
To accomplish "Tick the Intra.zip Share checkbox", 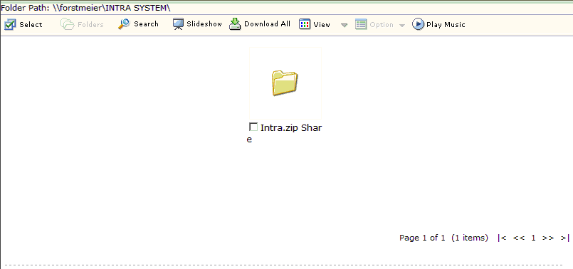I will 253,127.
